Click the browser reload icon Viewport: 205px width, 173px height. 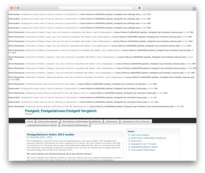(133, 8)
